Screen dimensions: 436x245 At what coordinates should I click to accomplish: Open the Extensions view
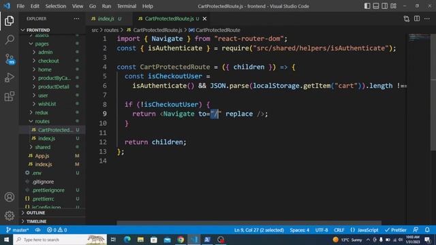coord(9,97)
